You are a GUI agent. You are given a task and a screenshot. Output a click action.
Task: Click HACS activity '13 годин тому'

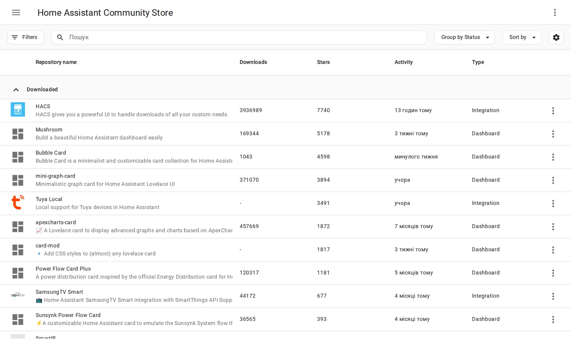click(413, 110)
